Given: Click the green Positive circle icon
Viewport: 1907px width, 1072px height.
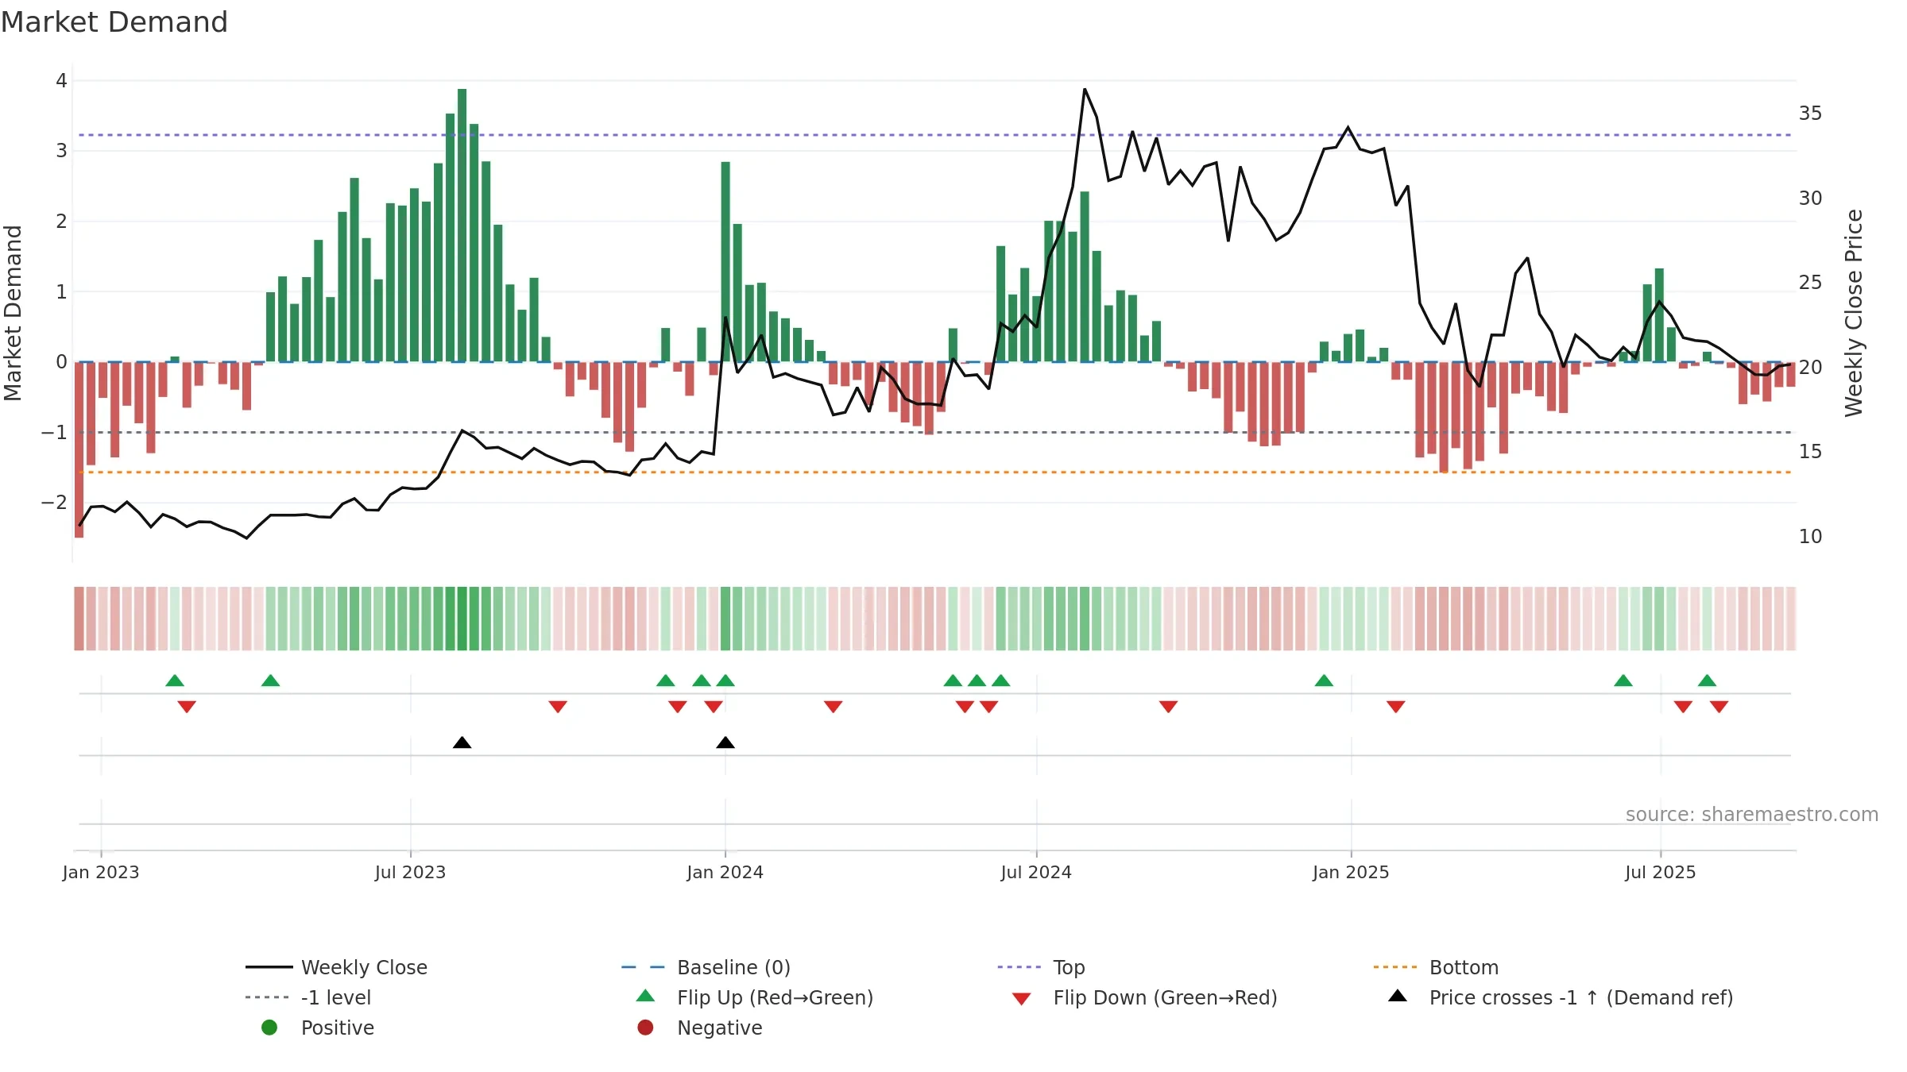Looking at the screenshot, I should click(269, 1028).
